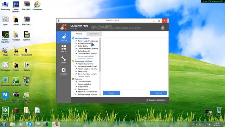
Task: Click the pear icon in the CCleaner header
Action: (162, 28)
